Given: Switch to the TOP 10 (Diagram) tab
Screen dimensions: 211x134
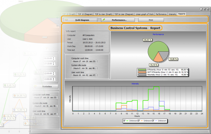Looking at the screenshot, I should click(x=85, y=14).
